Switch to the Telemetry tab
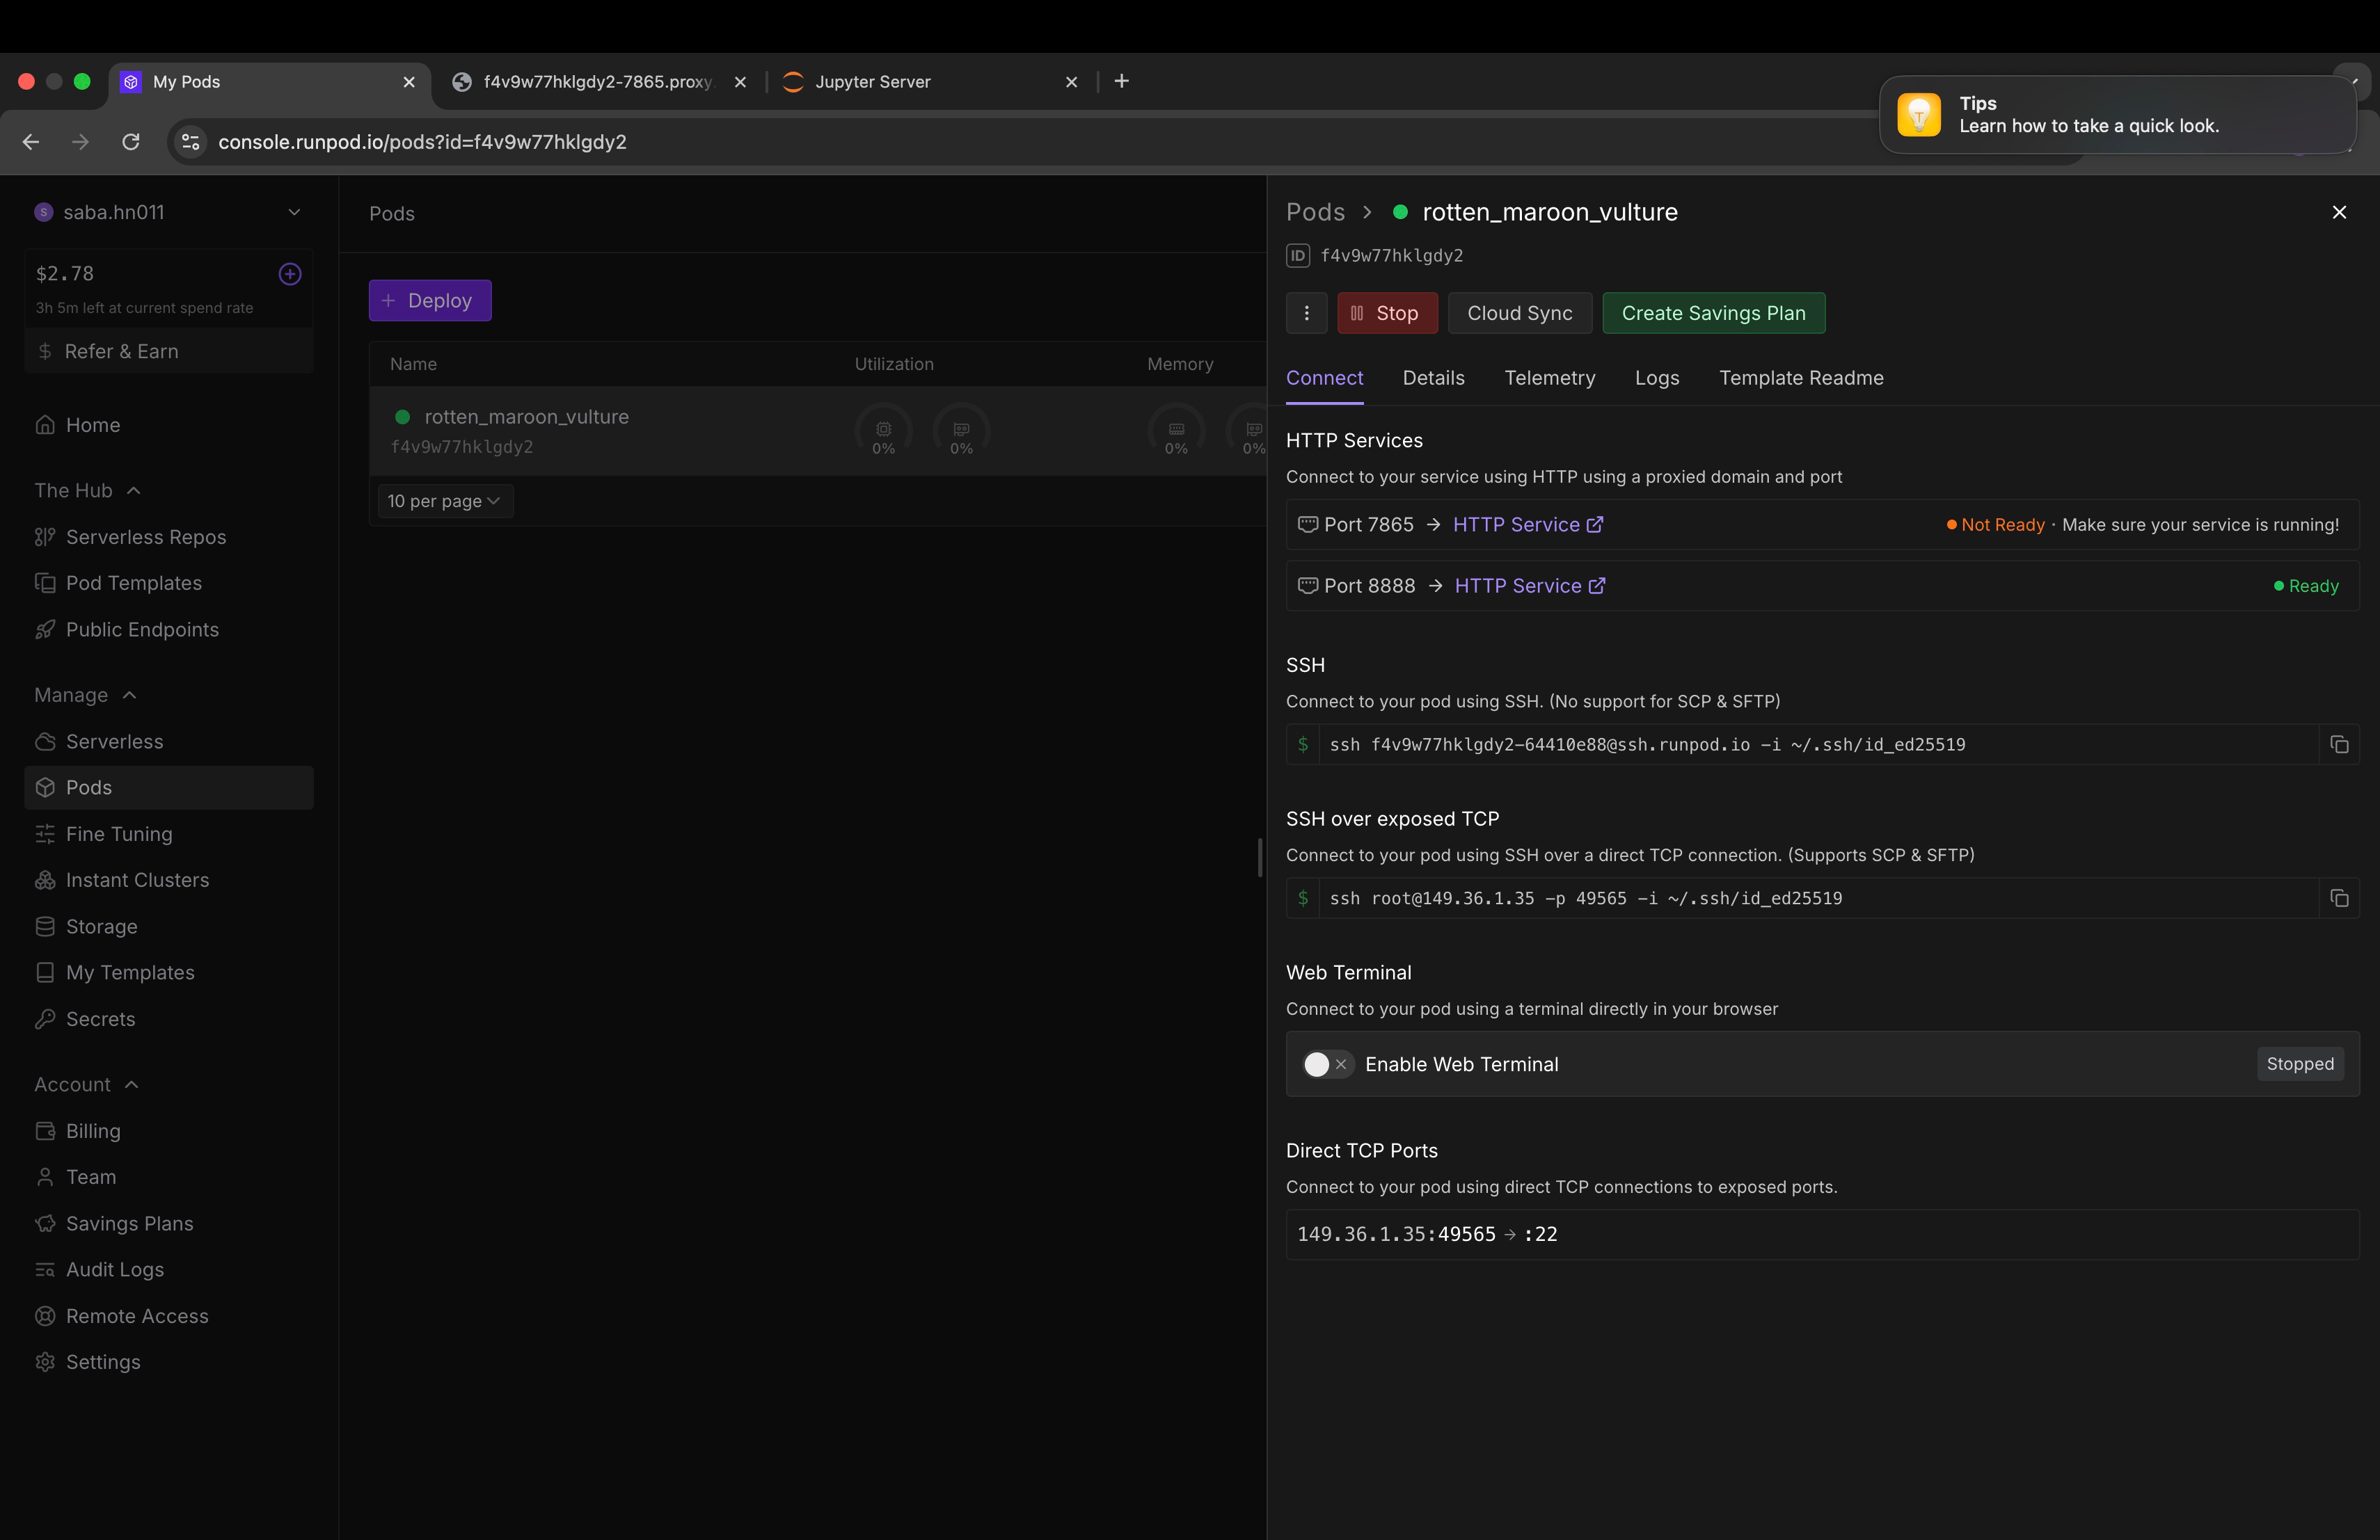The image size is (2380, 1540). (1549, 378)
